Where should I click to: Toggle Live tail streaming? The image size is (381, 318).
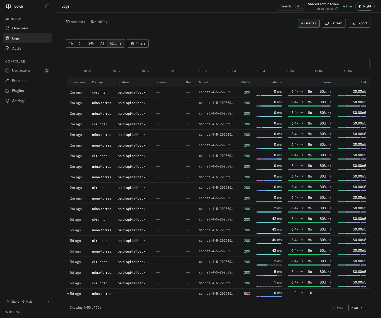(309, 23)
